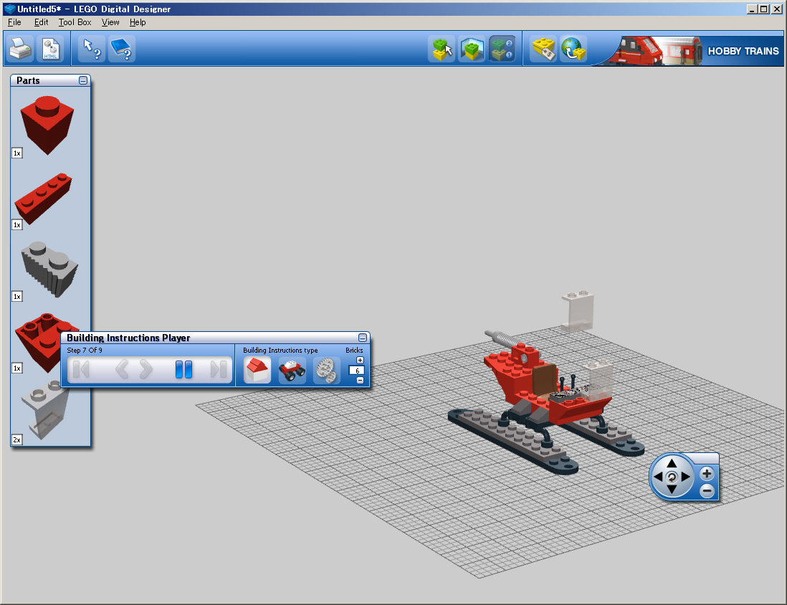Screen dimensions: 787x605
Task: Click the 2x quantity label in Parts
Action: coord(17,440)
